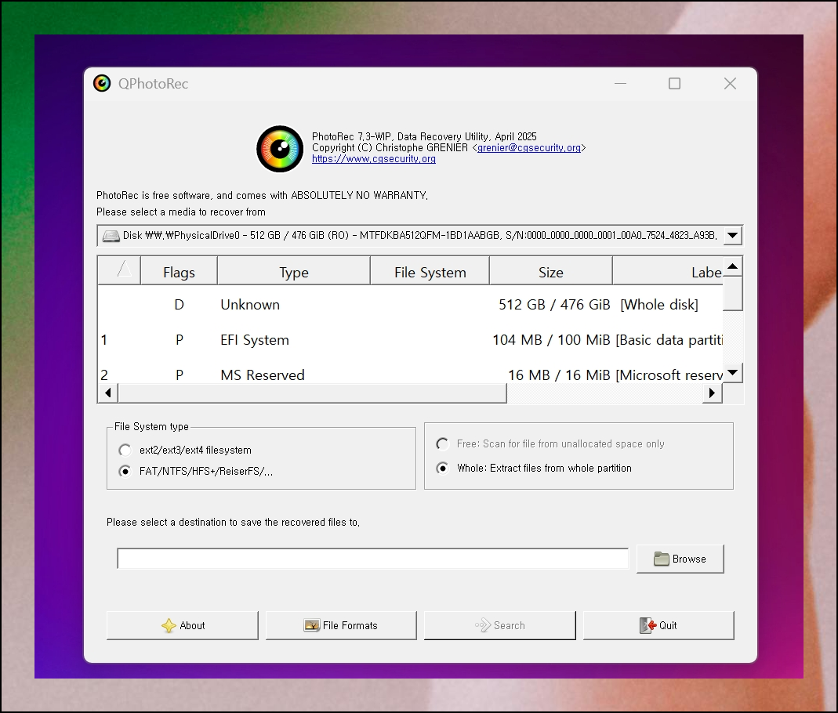Viewport: 838px width, 713px height.
Task: Click the vertical scrollbar thumb of partition list
Action: (x=733, y=293)
